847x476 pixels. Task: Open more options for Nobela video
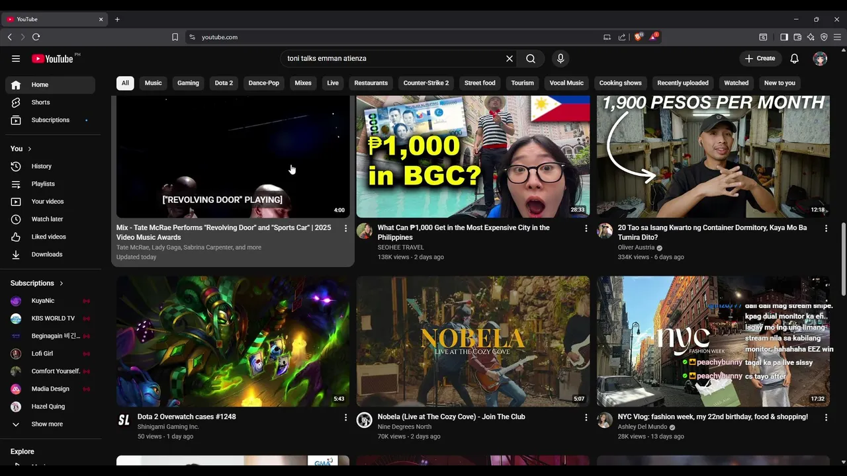[586, 417]
